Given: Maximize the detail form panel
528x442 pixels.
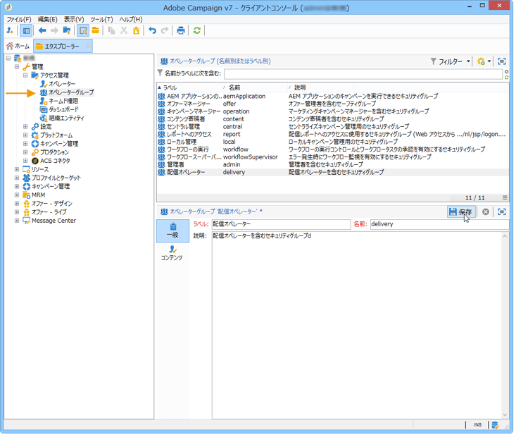Looking at the screenshot, I should click(502, 211).
